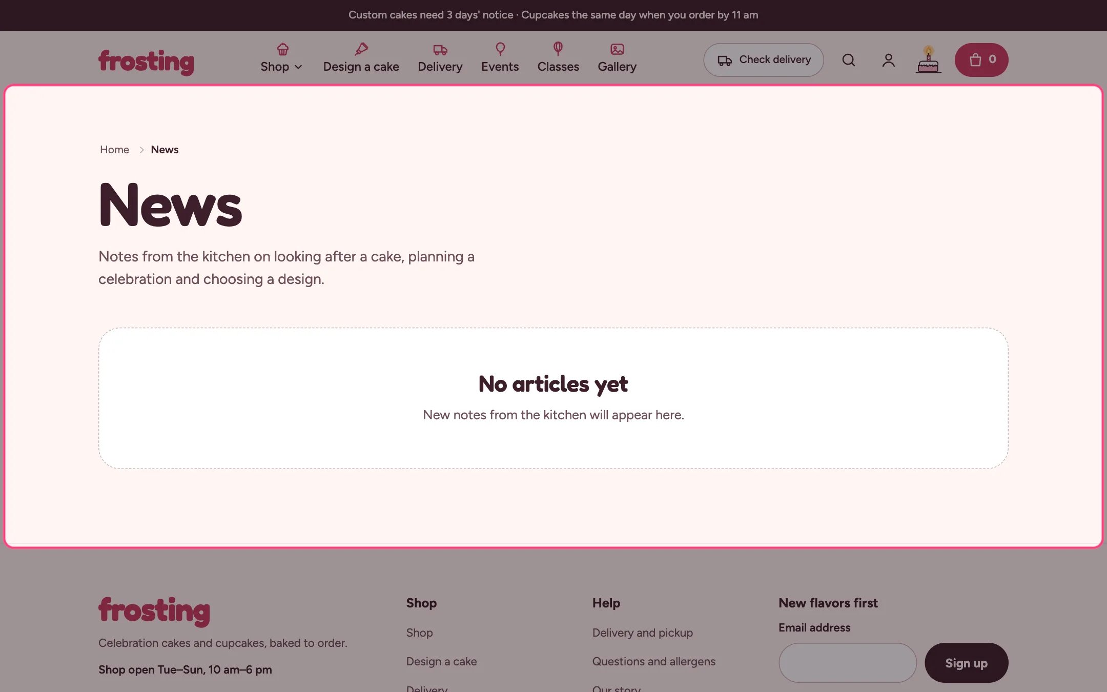Open the footer Shop link
This screenshot has width=1107, height=692.
pyautogui.click(x=419, y=633)
